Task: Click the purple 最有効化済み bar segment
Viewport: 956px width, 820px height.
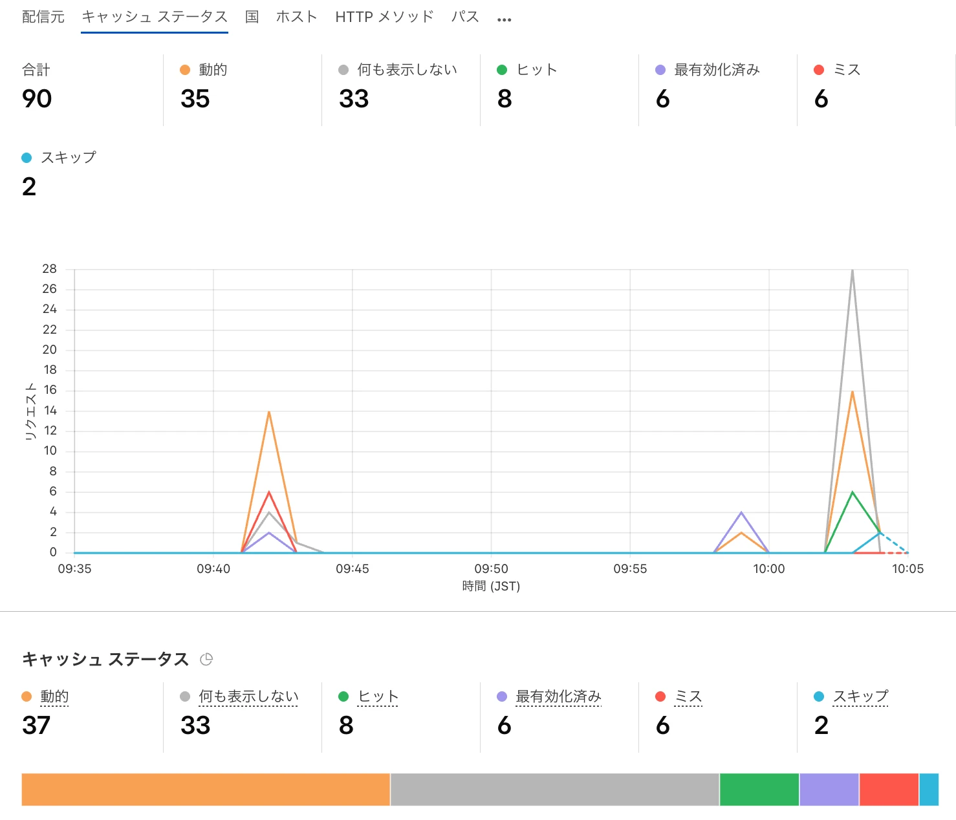Action: tap(829, 790)
